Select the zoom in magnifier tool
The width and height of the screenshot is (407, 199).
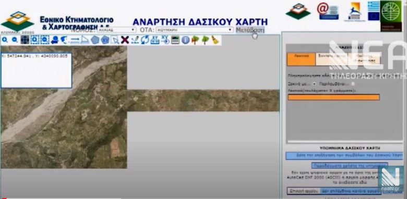(x=5, y=40)
